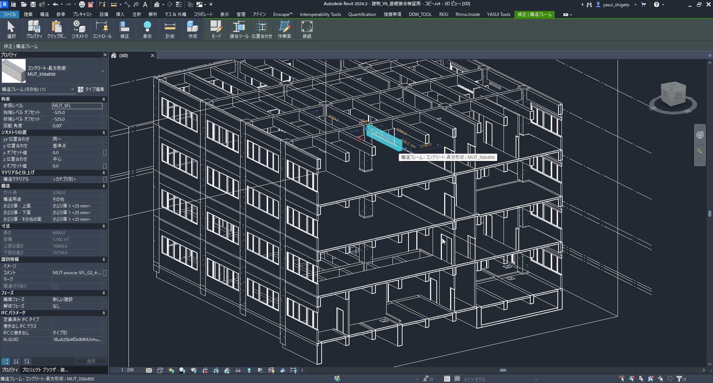Collapse the 拘束 section
Screen dimensions: 713x383
click(104, 99)
